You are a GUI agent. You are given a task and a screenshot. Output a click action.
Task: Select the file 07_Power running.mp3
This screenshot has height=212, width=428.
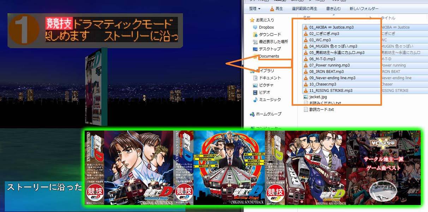329,65
